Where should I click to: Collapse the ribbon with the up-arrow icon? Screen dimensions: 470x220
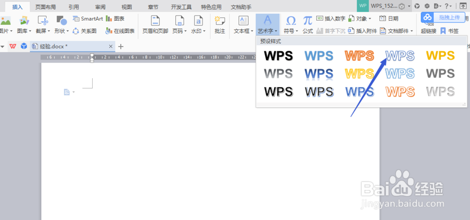tap(463, 6)
